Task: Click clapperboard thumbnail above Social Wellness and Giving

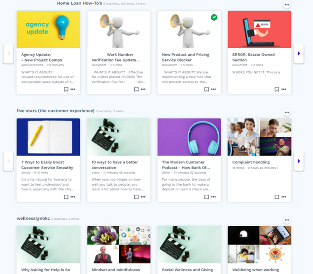Action: coord(189,245)
